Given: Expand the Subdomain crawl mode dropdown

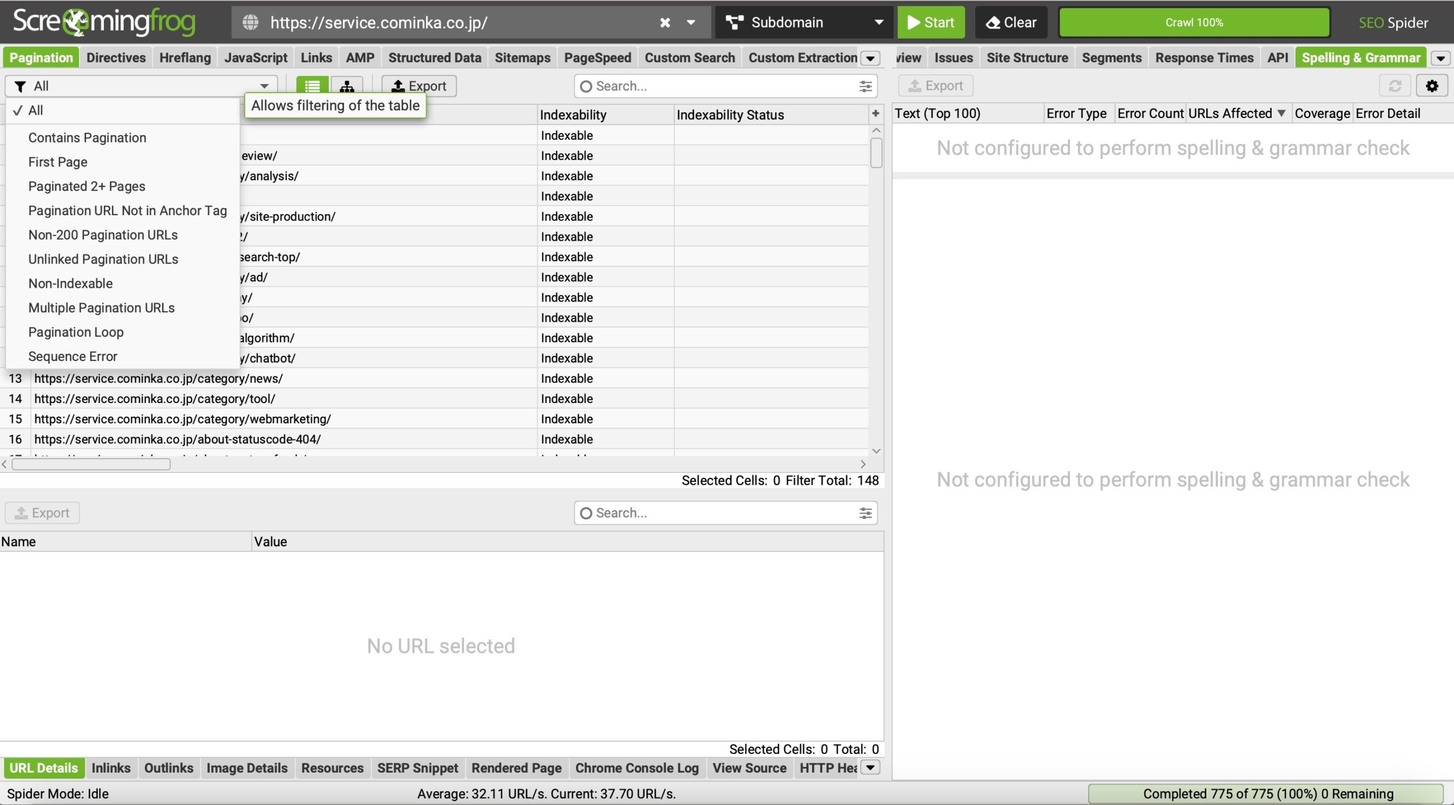Looking at the screenshot, I should [878, 23].
